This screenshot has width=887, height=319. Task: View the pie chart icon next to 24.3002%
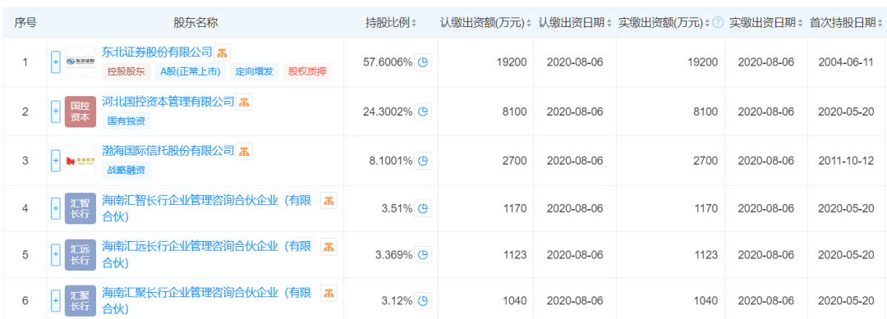click(423, 112)
